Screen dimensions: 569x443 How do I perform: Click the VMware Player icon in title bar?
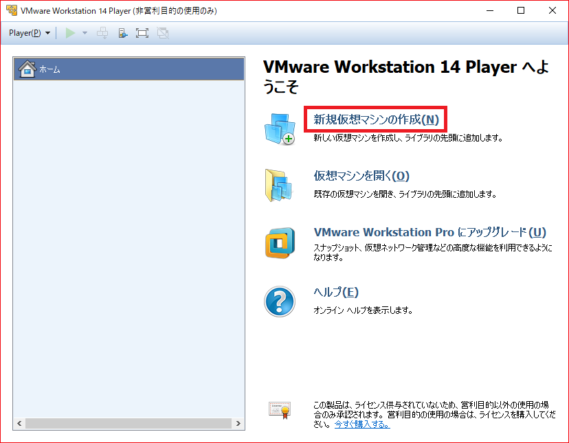(x=11, y=10)
